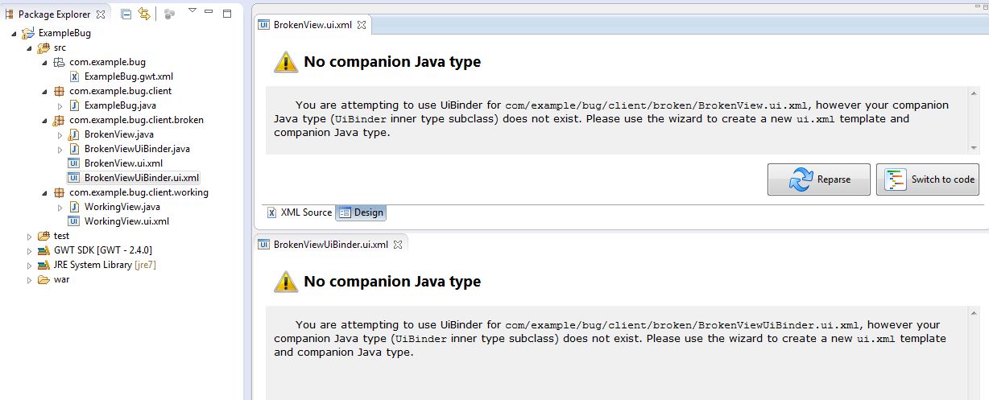This screenshot has width=989, height=400.
Task: Expand the WorkingView.java node
Action: point(60,208)
